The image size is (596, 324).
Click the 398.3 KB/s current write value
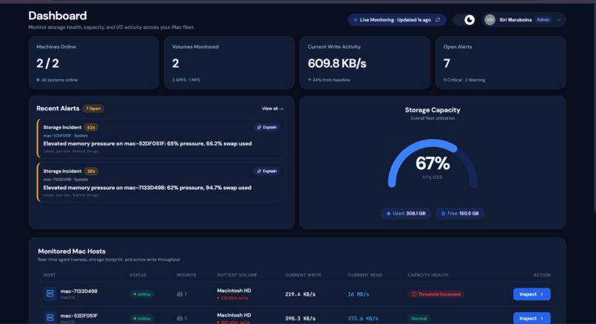[x=300, y=319]
